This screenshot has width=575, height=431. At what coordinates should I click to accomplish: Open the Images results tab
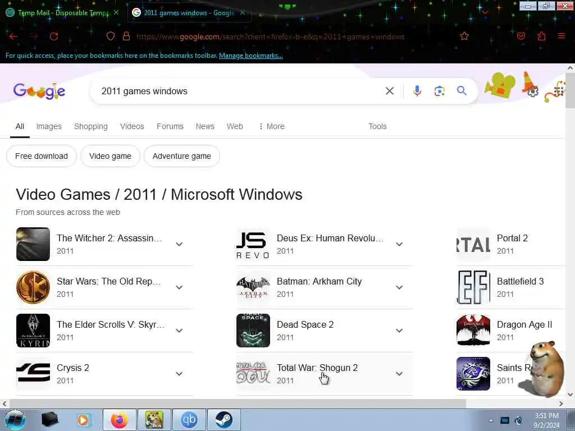click(x=49, y=126)
